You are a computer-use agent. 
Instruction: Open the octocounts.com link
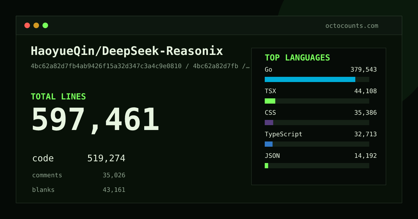pos(352,26)
